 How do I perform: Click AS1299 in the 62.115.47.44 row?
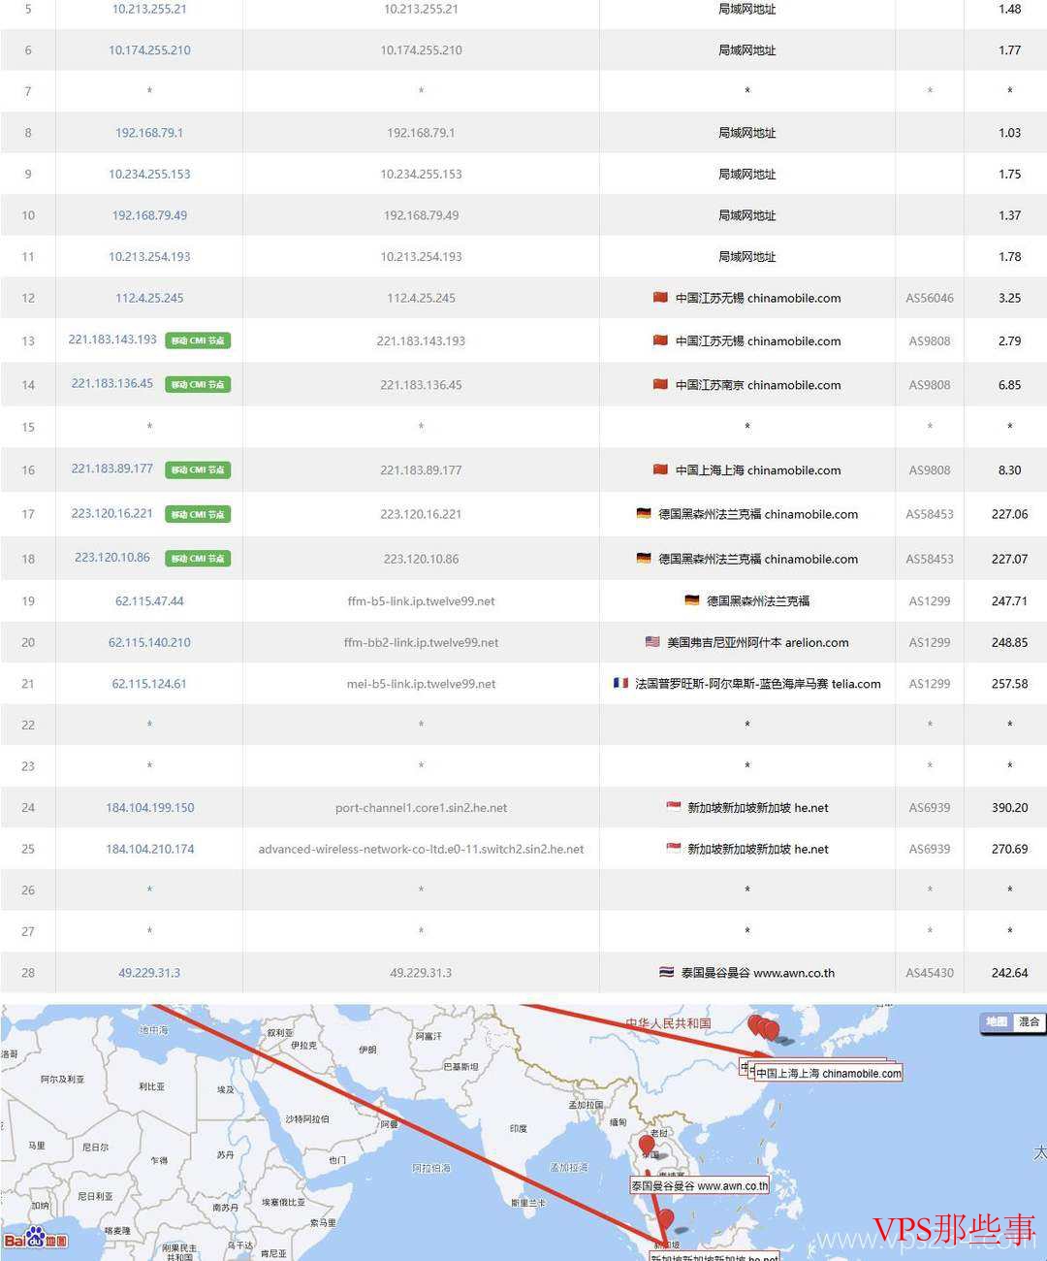[930, 600]
